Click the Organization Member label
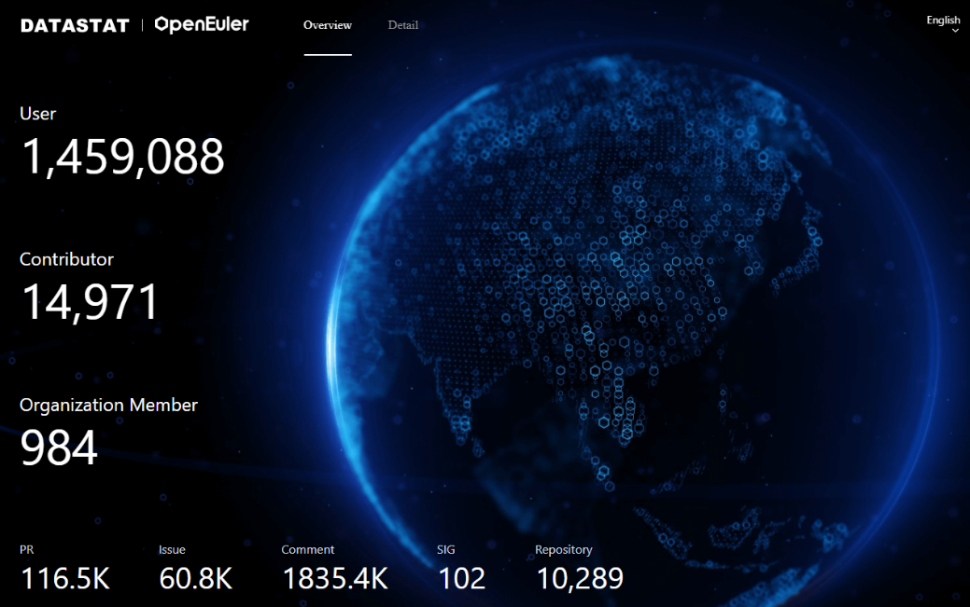The height and width of the screenshot is (607, 970). [108, 405]
